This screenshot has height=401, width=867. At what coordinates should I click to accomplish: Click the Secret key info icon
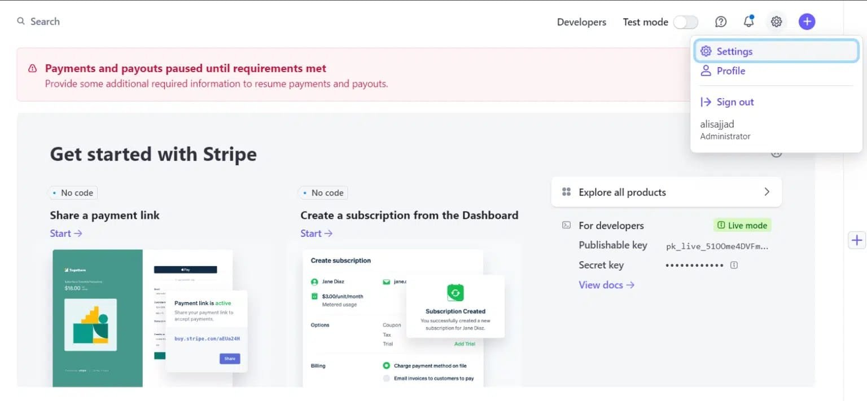tap(734, 265)
